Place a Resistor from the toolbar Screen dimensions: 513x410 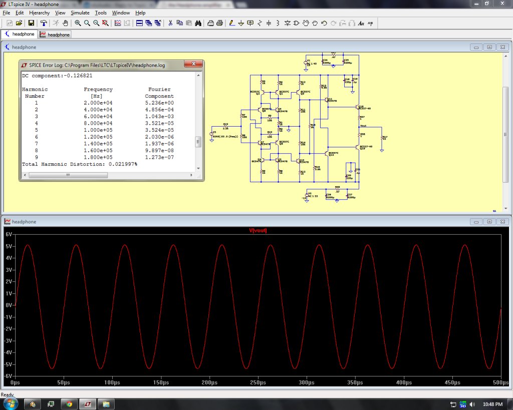pyautogui.click(x=260, y=23)
